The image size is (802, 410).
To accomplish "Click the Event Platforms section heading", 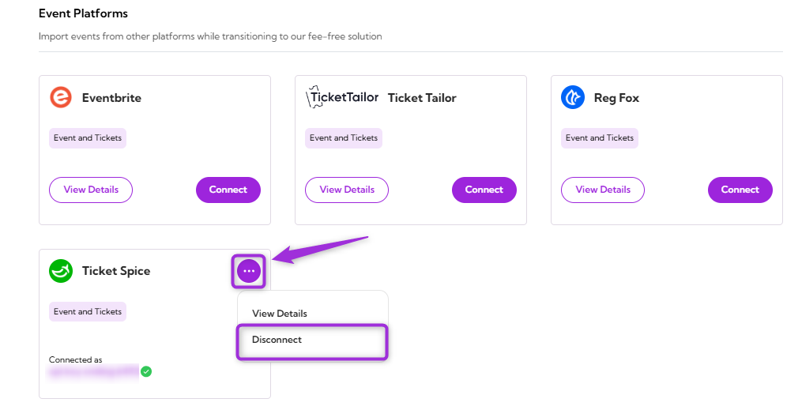I will click(83, 13).
